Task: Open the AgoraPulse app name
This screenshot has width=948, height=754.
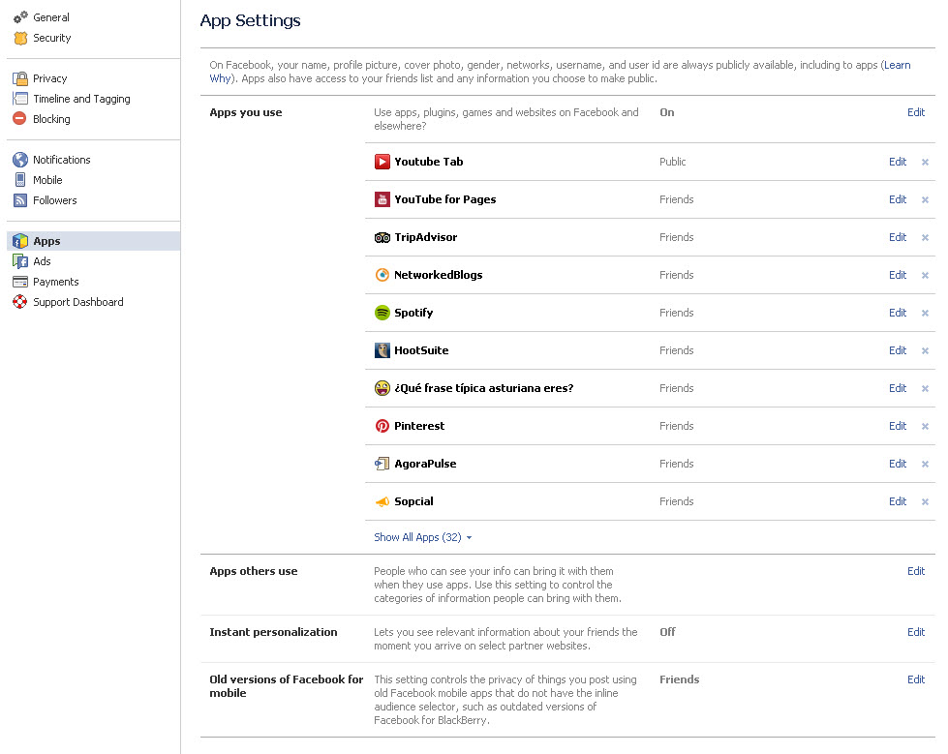Action: point(425,464)
